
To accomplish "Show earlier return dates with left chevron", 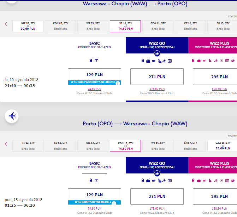I will tap(6, 144).
